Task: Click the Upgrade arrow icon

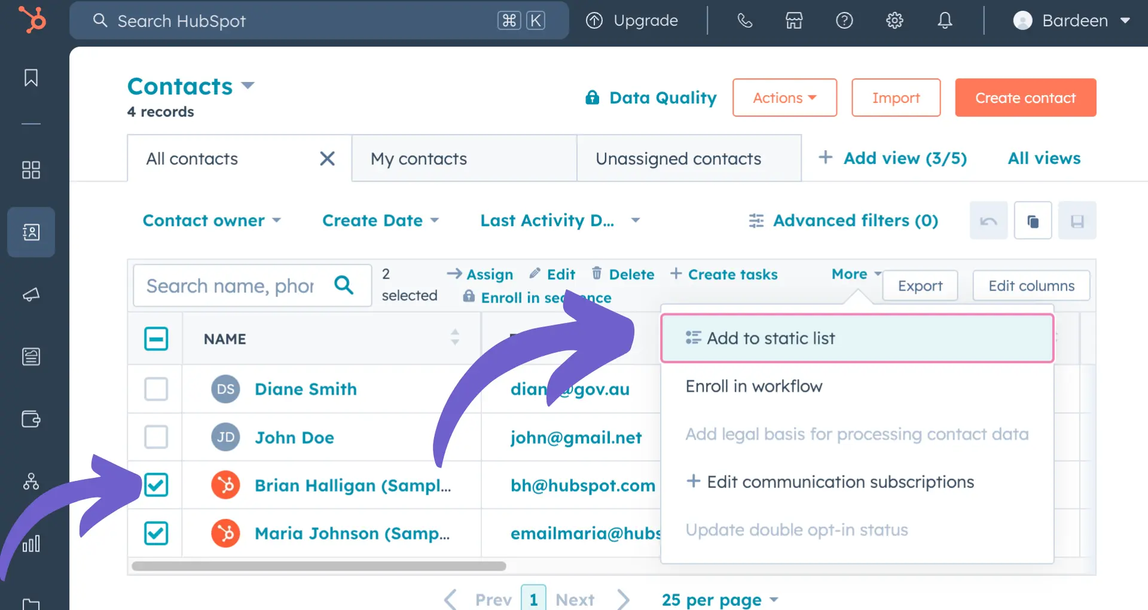Action: tap(594, 20)
